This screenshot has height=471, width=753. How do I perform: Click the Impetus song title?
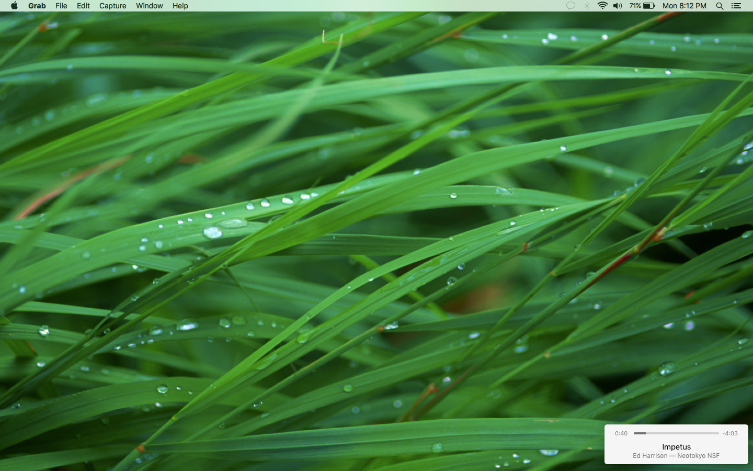click(x=676, y=447)
